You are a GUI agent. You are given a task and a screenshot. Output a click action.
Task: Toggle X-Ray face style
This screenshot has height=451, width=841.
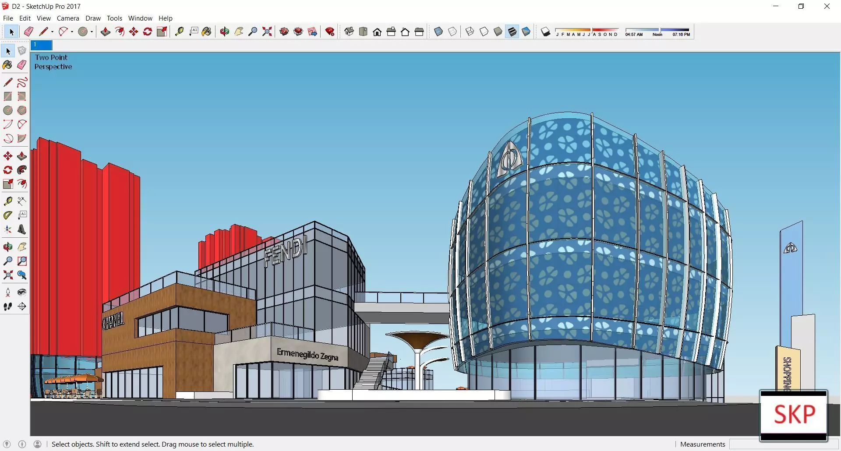coord(438,32)
